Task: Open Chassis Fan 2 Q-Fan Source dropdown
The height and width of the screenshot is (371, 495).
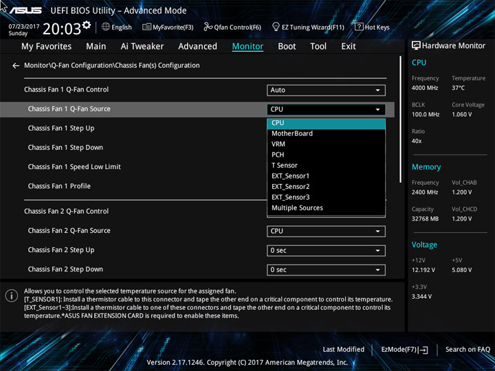Action: pyautogui.click(x=326, y=232)
